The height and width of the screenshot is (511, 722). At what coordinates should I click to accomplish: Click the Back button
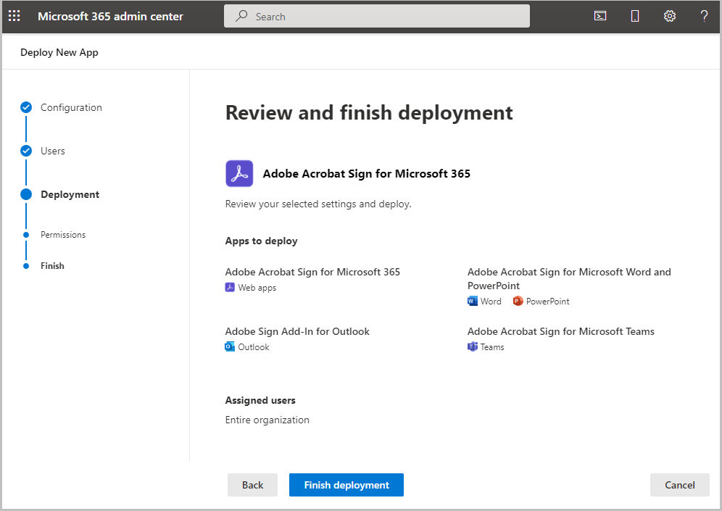point(252,485)
